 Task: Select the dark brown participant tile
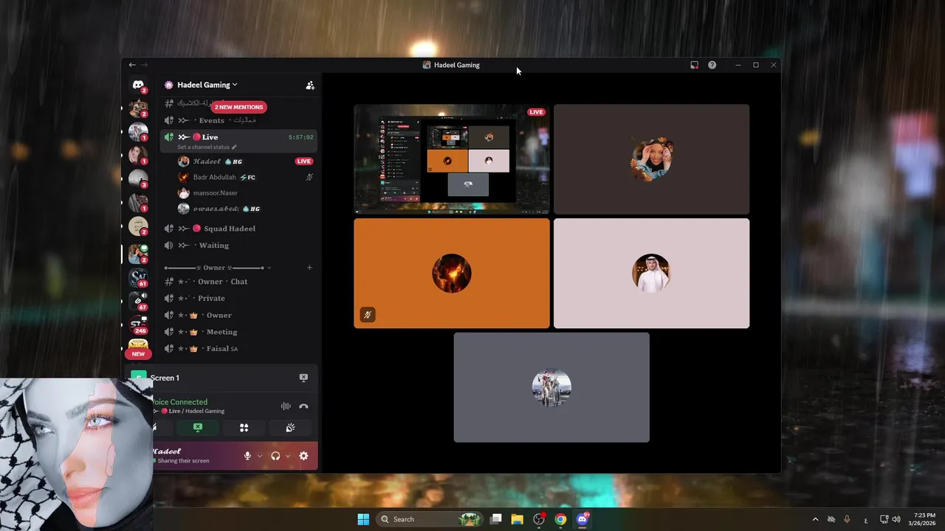coord(651,159)
